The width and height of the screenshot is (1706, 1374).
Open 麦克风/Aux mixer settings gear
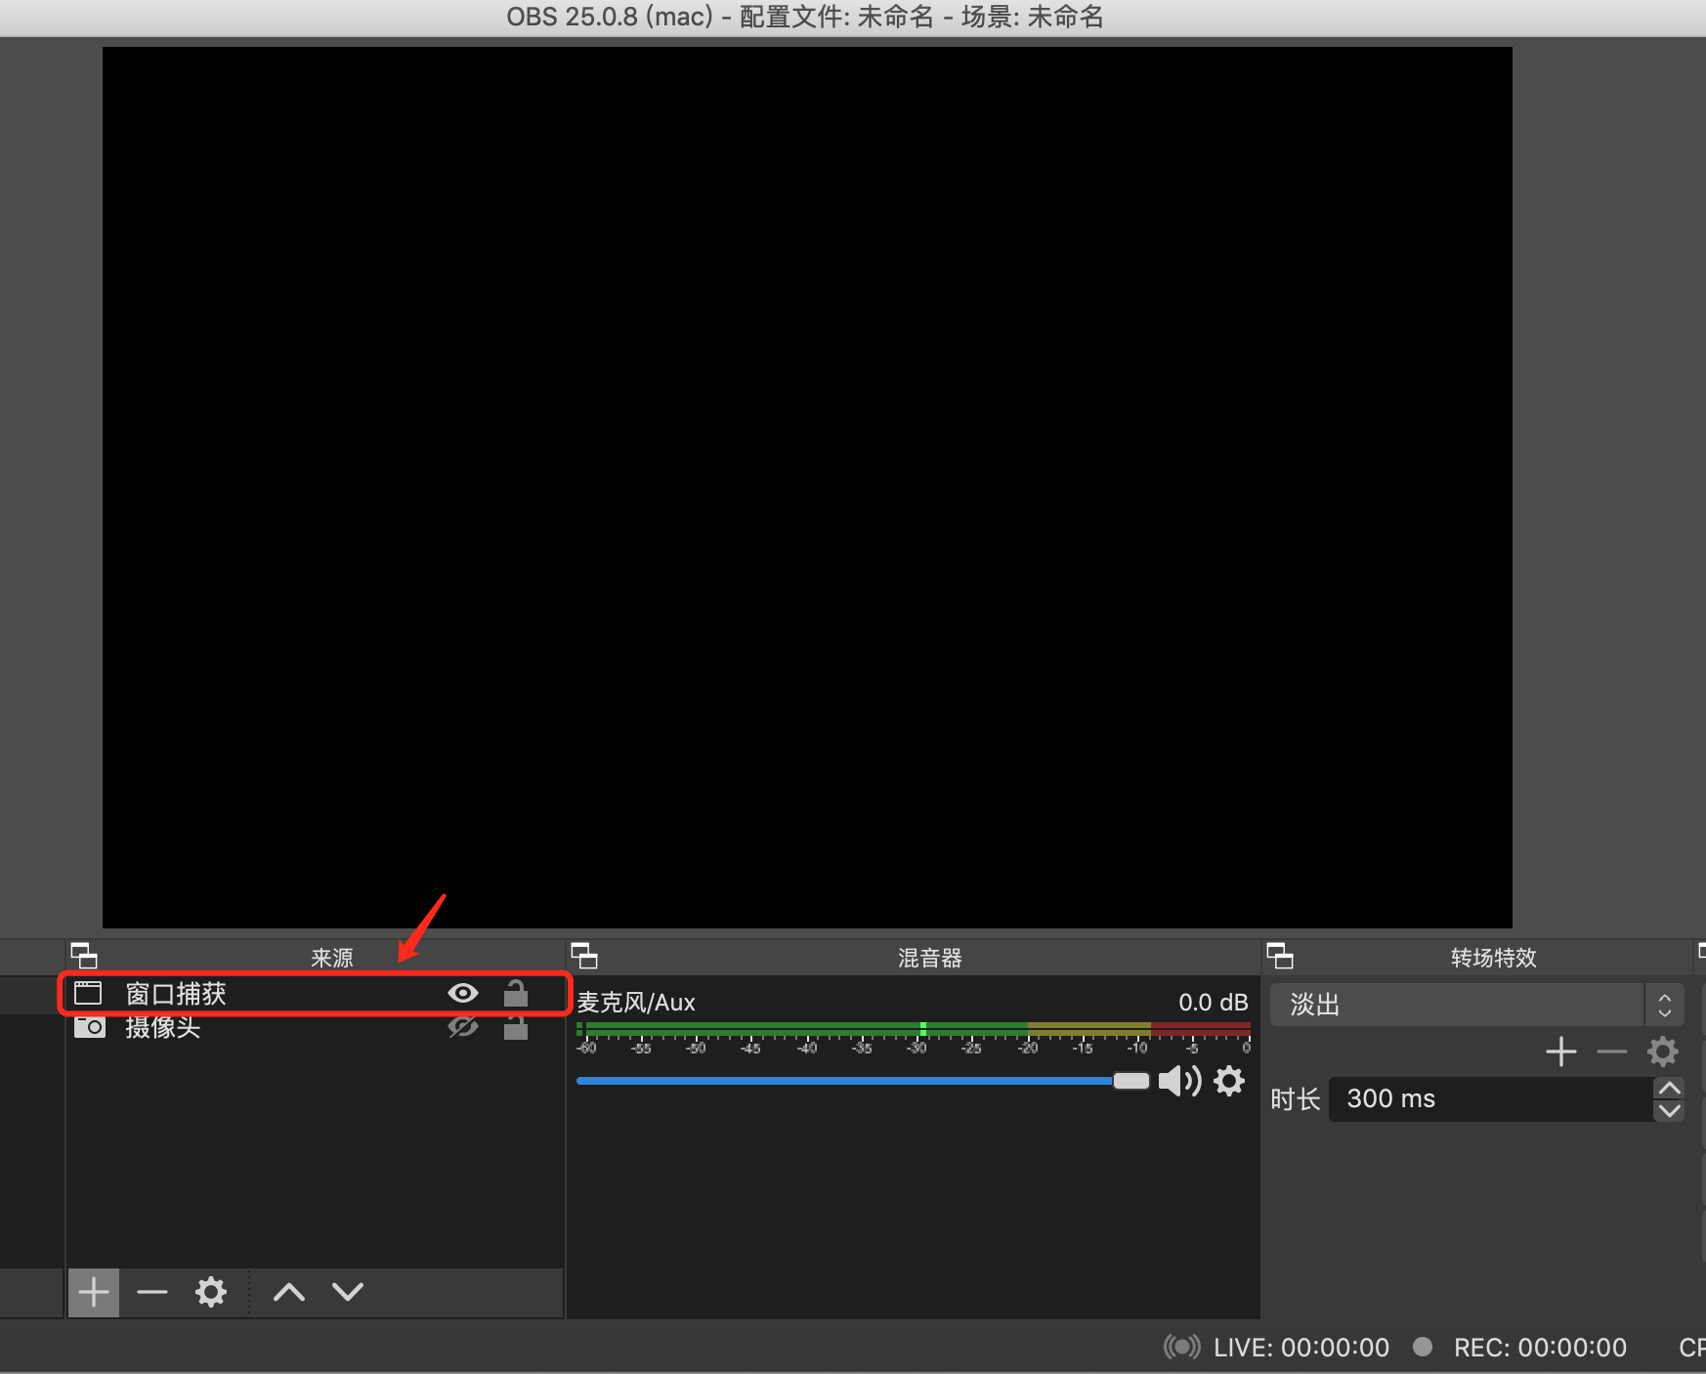1229,1081
